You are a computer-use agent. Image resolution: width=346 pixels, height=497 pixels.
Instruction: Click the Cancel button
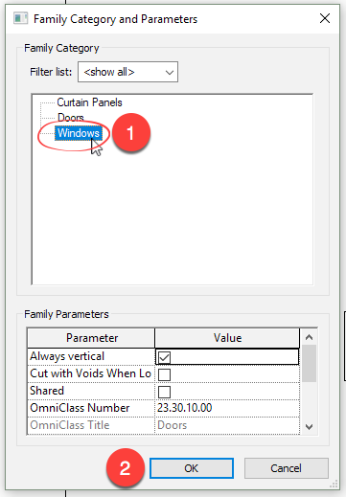coord(287,468)
